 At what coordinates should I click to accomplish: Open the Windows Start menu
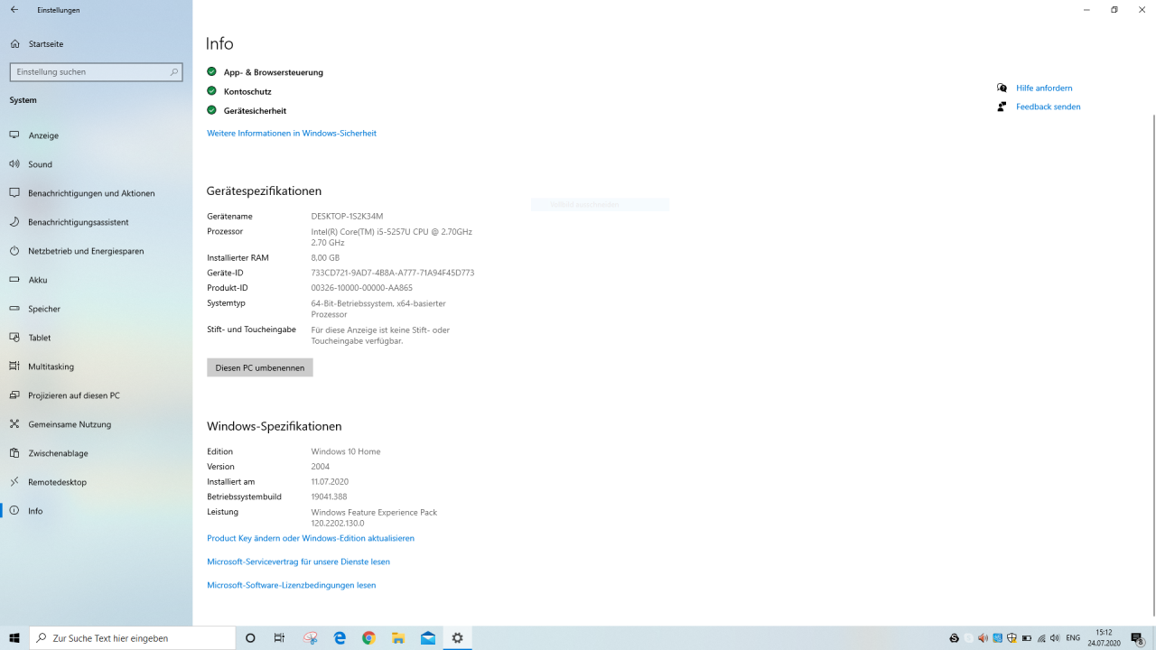tap(14, 638)
